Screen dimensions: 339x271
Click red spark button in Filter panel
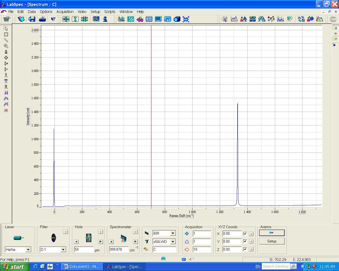tap(65, 232)
